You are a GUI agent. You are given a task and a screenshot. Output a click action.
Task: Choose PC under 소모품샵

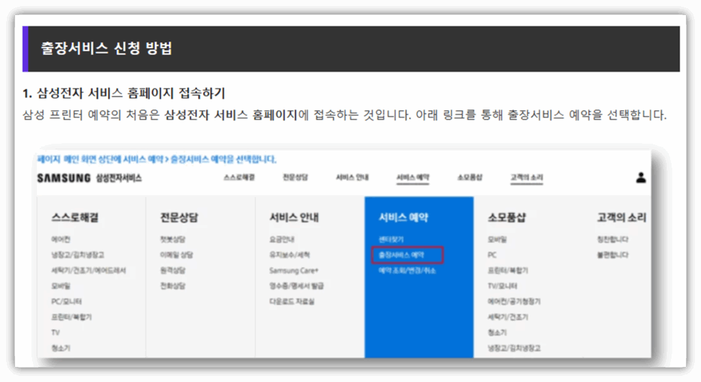point(492,255)
